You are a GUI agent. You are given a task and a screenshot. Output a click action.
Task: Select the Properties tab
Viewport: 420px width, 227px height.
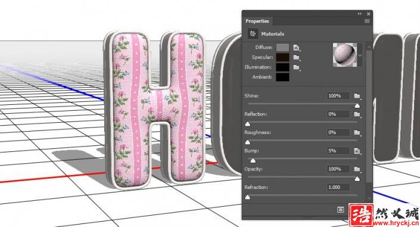257,21
